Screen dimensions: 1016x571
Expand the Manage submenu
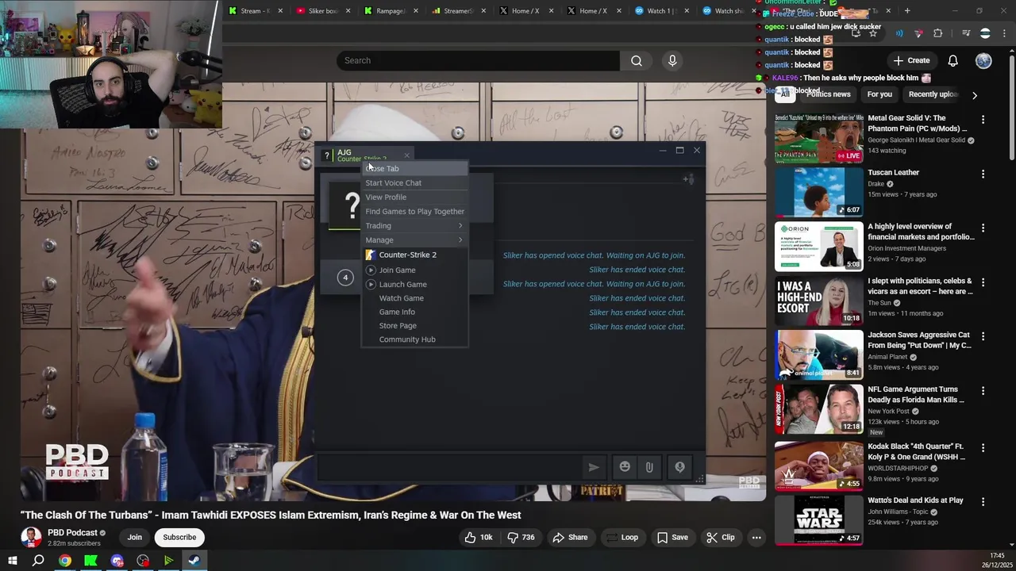[414, 240]
